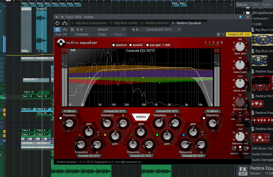
Task: Open the orange band Console EQ 1073 type selector
Action: click(x=114, y=111)
